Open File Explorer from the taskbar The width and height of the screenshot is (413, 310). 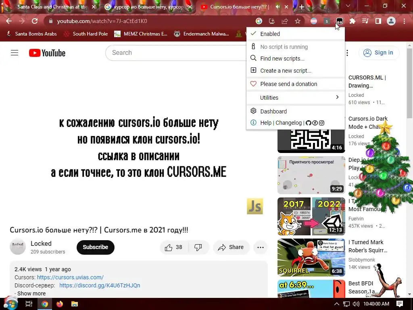pos(75,304)
